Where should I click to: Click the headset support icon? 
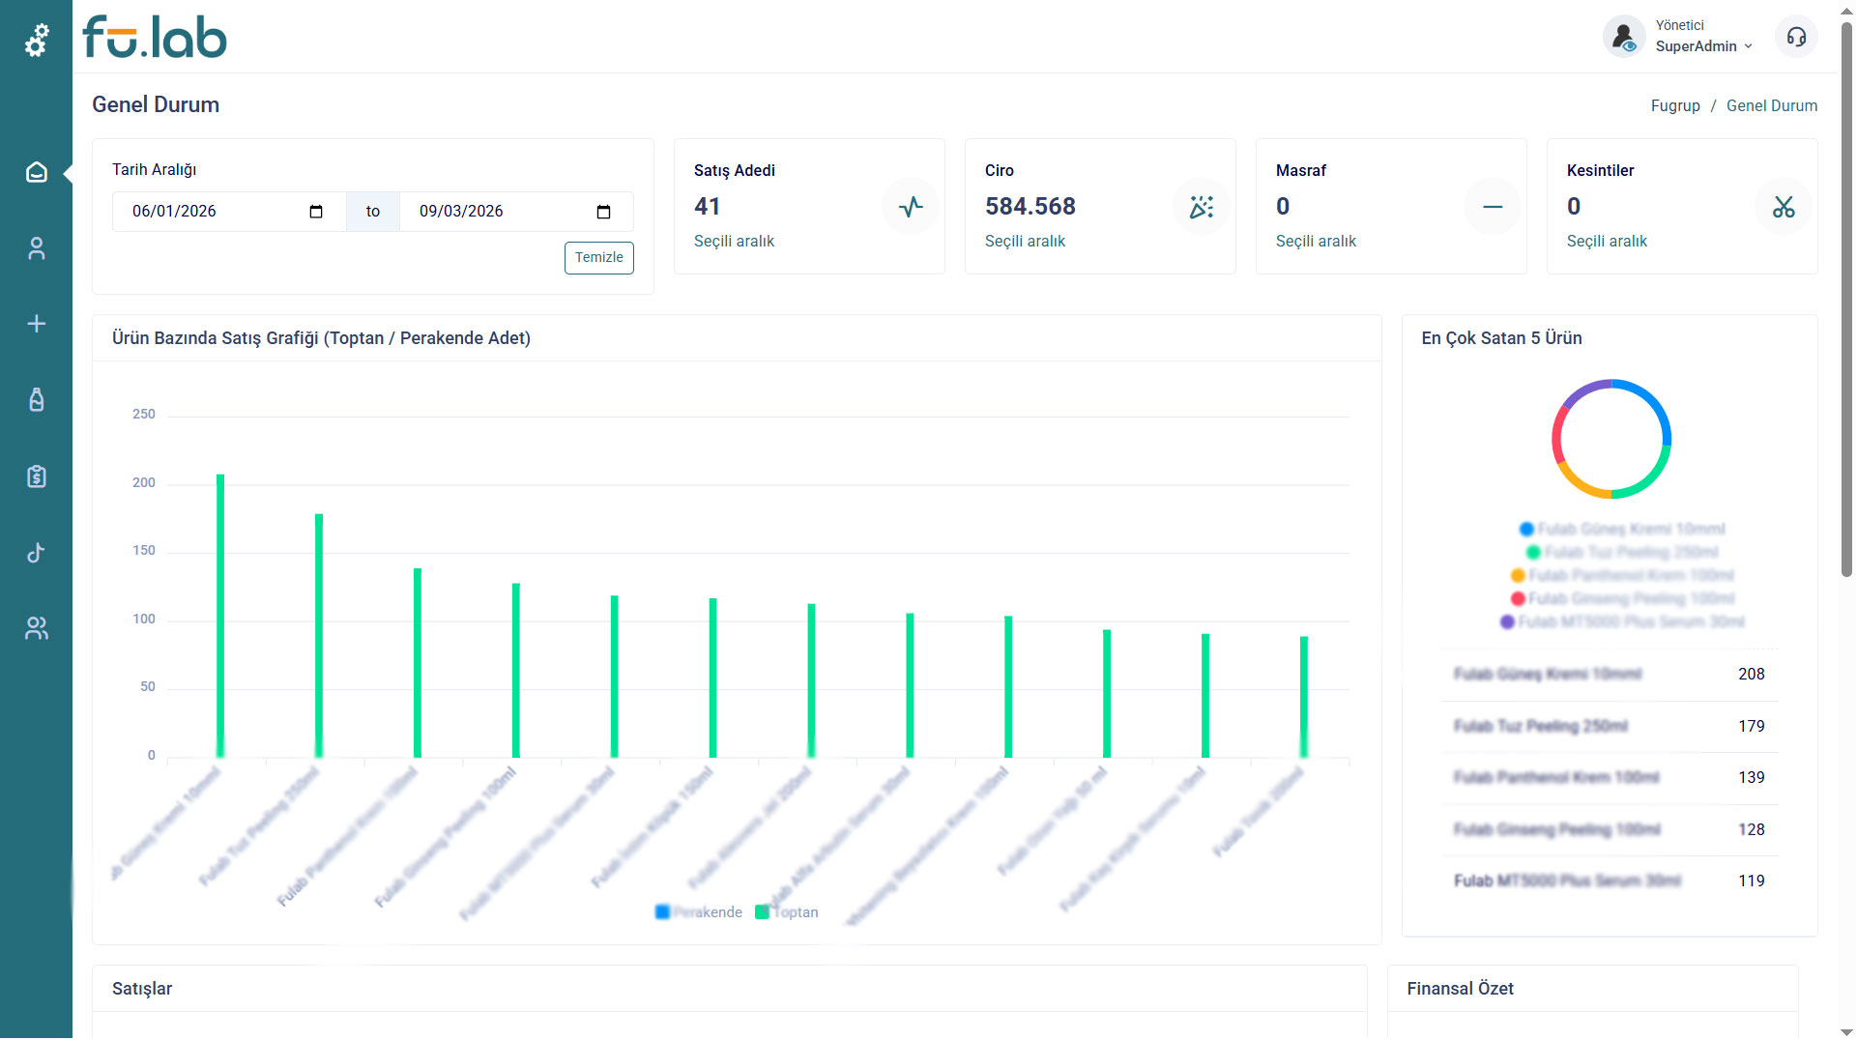point(1796,37)
